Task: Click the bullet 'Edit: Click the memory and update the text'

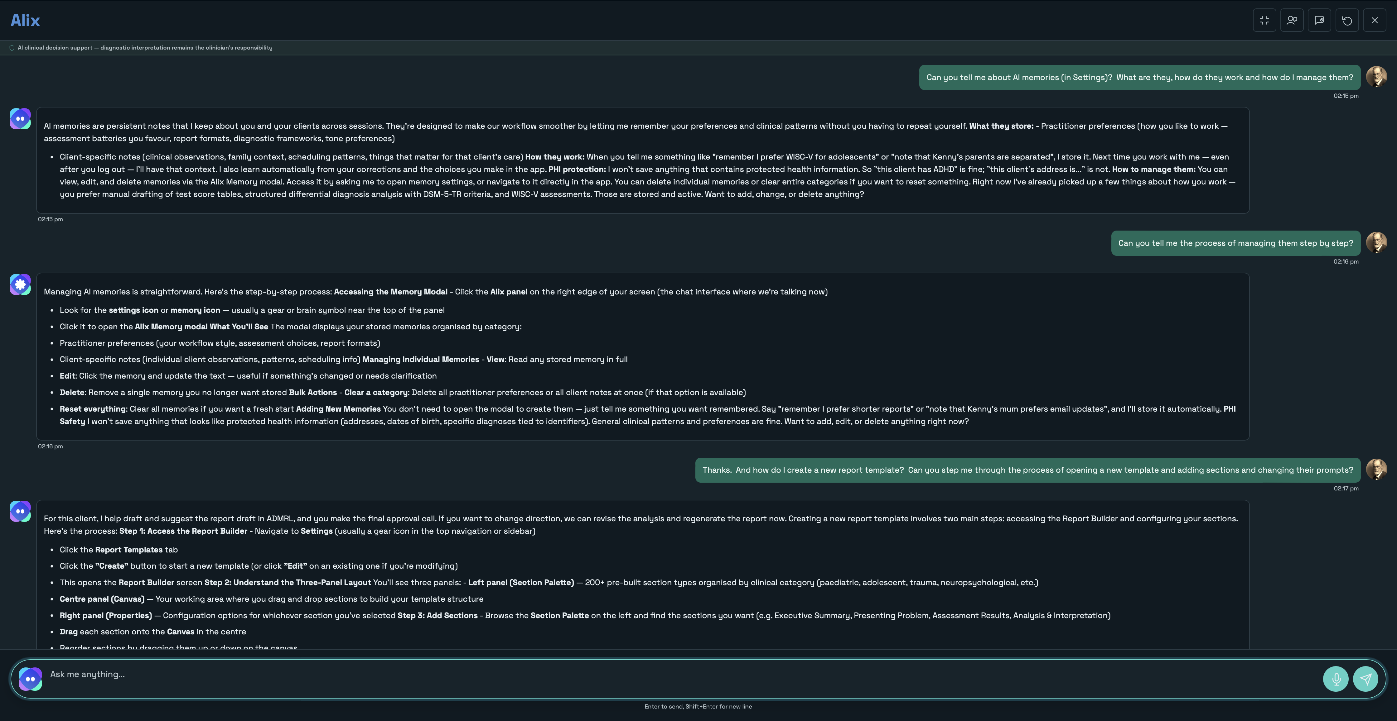Action: [x=248, y=376]
